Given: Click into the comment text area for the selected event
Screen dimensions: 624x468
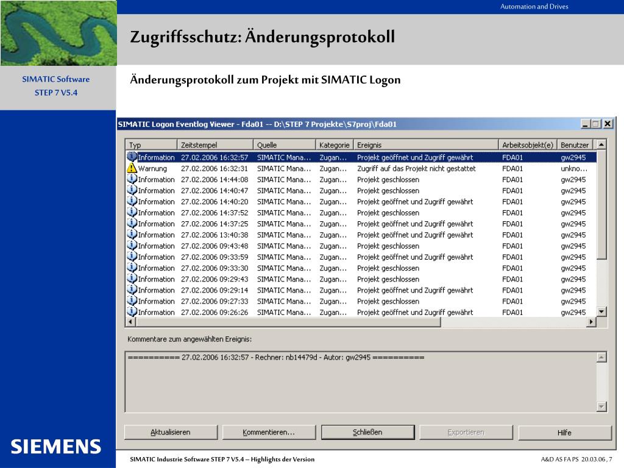Looking at the screenshot, I should [361, 382].
